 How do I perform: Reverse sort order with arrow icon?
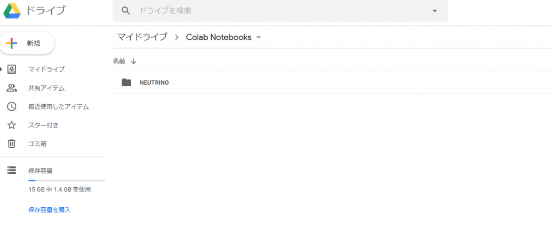pos(133,62)
